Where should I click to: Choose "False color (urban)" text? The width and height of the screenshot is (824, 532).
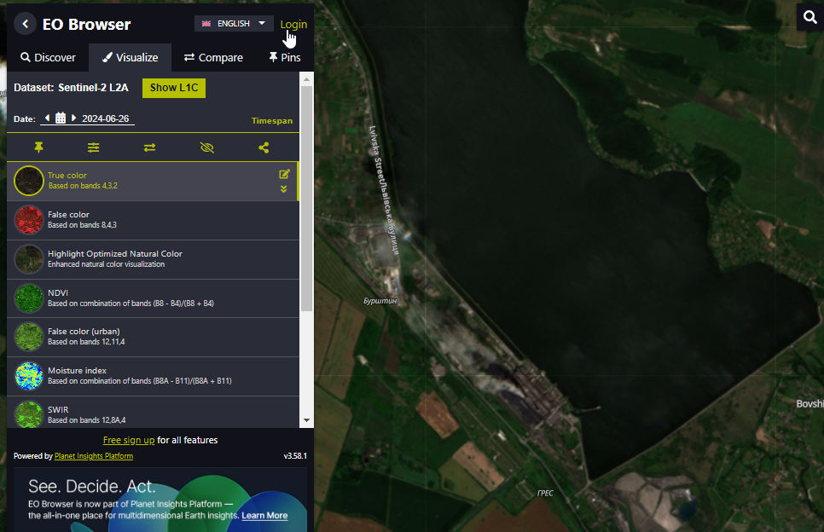point(84,332)
